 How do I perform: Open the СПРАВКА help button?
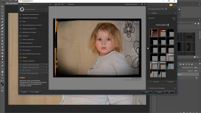point(24,92)
